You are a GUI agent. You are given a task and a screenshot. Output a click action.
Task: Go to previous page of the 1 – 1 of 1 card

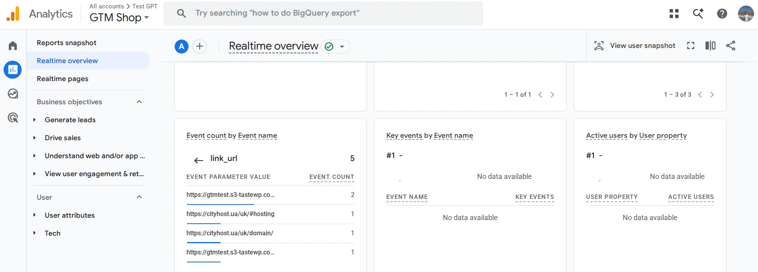pyautogui.click(x=540, y=95)
